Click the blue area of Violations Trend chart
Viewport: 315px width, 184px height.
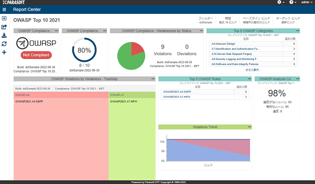tap(197, 154)
